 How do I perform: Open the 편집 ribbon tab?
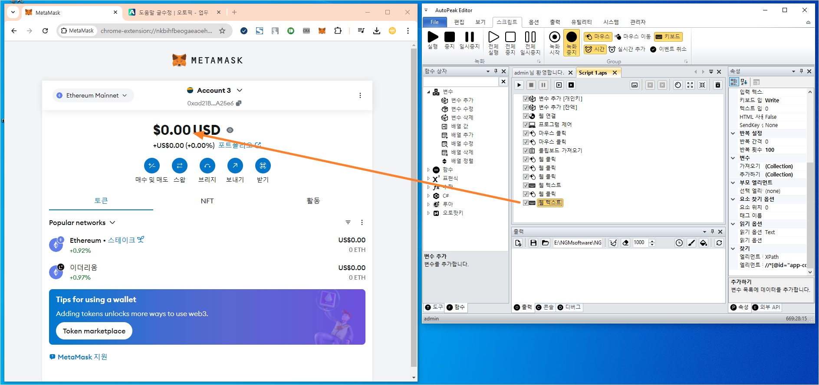[x=459, y=22]
